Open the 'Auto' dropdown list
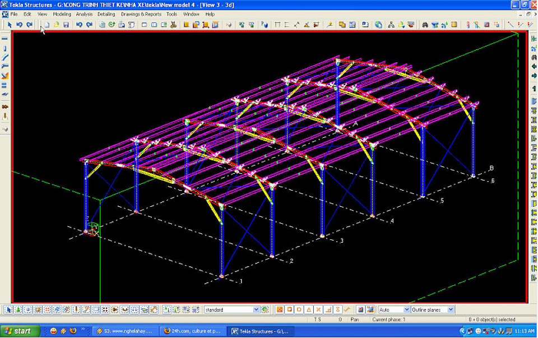Image resolution: width=538 pixels, height=338 pixels. (x=406, y=309)
